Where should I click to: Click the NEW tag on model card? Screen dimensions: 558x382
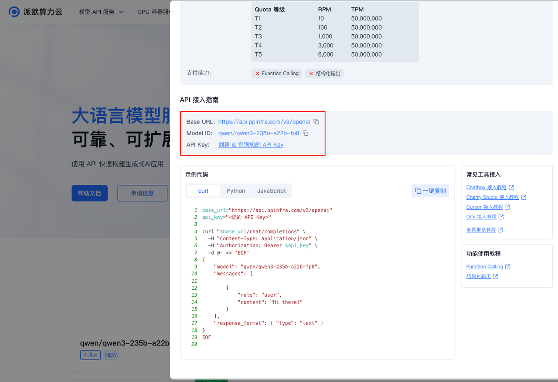pos(111,355)
